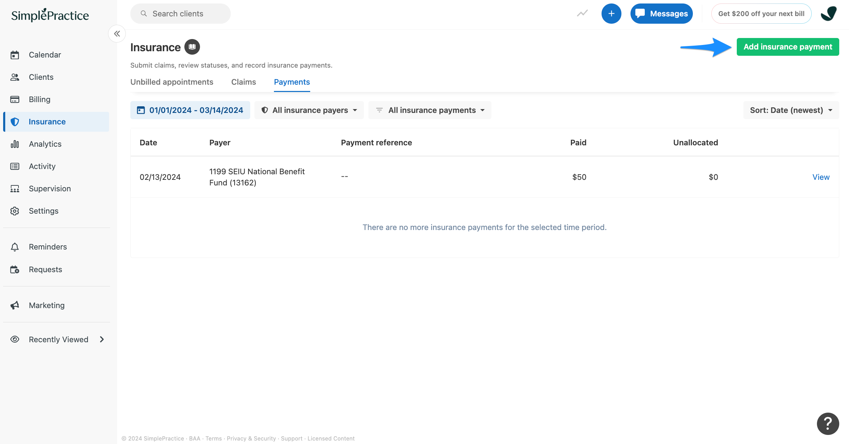Click the $0 unallocated amount
This screenshot has width=849, height=444.
coord(713,177)
